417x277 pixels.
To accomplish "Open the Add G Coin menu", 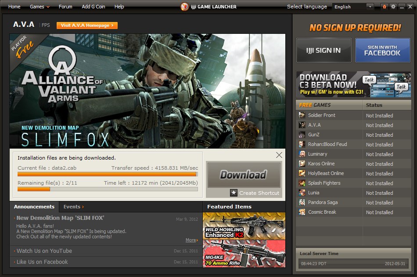I will point(93,7).
